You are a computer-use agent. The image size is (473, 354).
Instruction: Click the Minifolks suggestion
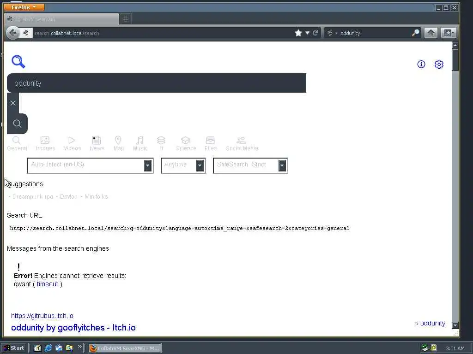pyautogui.click(x=96, y=196)
